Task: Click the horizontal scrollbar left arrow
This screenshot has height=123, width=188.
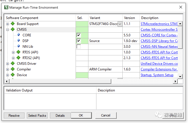Action: [7, 81]
